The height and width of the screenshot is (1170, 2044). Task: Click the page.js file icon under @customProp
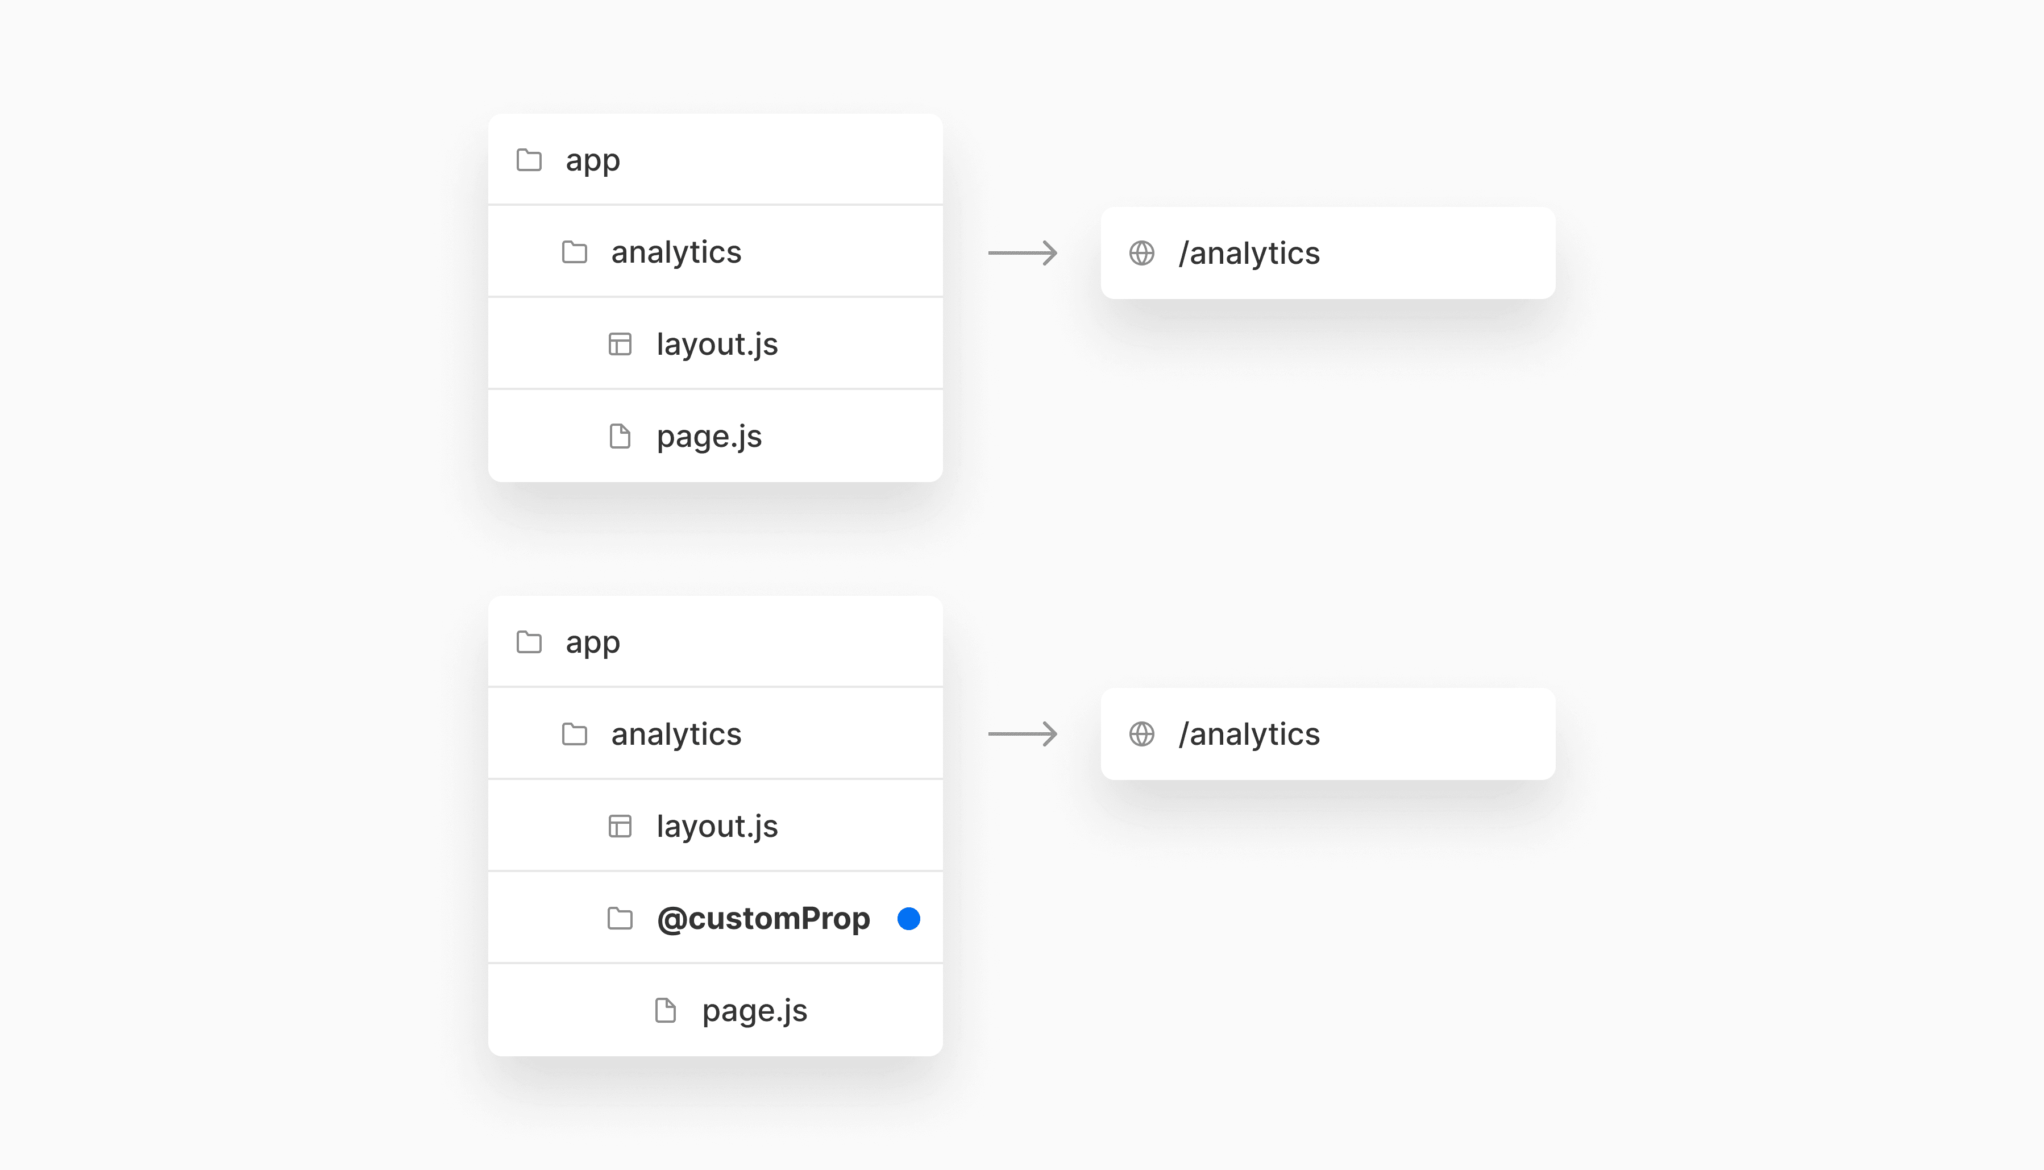point(665,1010)
